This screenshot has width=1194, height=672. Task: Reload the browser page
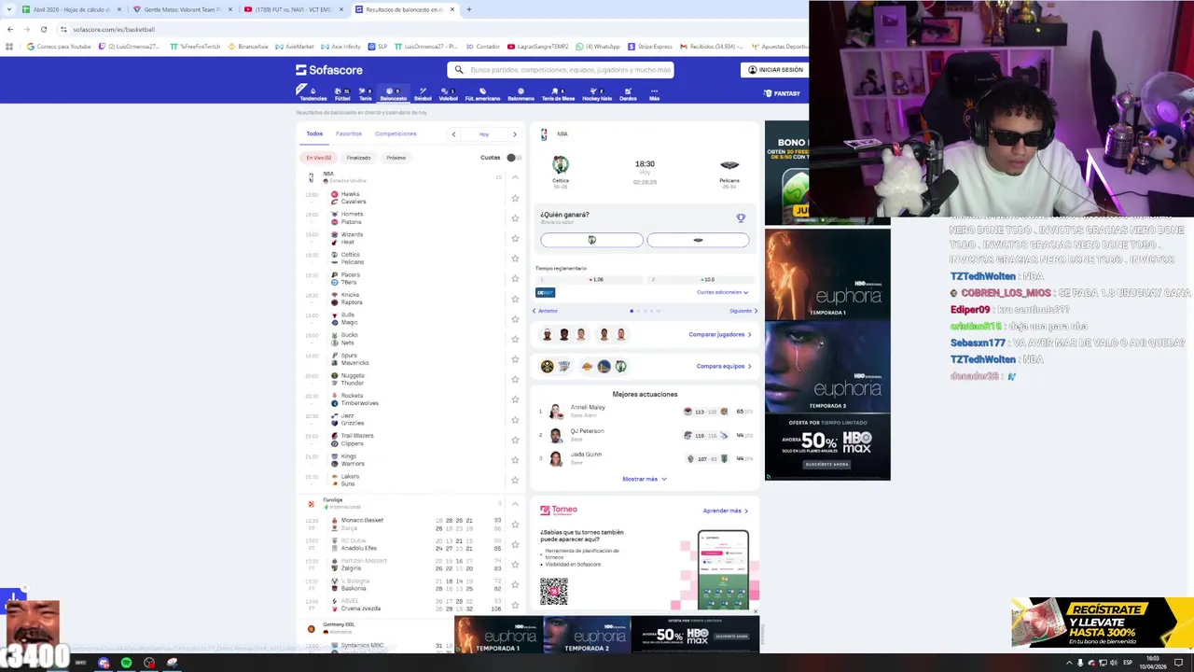43,29
